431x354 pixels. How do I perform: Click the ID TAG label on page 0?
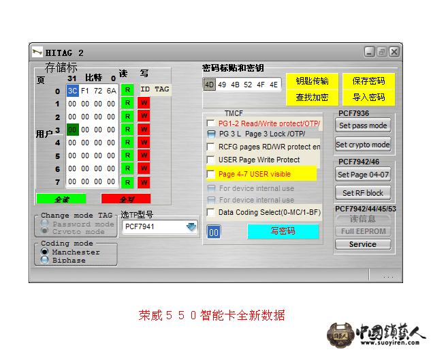[155, 89]
